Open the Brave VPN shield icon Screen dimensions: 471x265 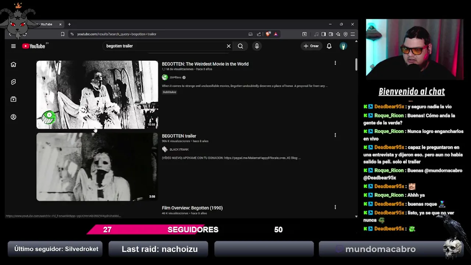(346, 34)
